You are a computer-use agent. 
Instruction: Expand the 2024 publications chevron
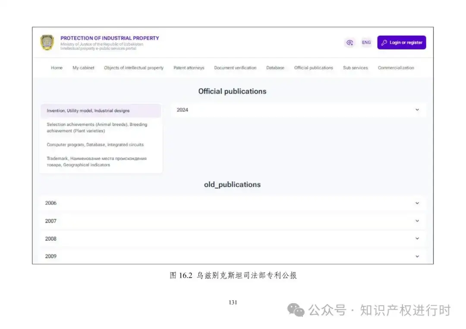click(x=417, y=110)
